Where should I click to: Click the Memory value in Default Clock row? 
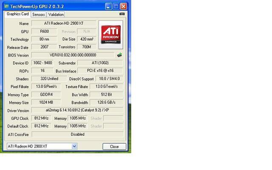[77, 126]
